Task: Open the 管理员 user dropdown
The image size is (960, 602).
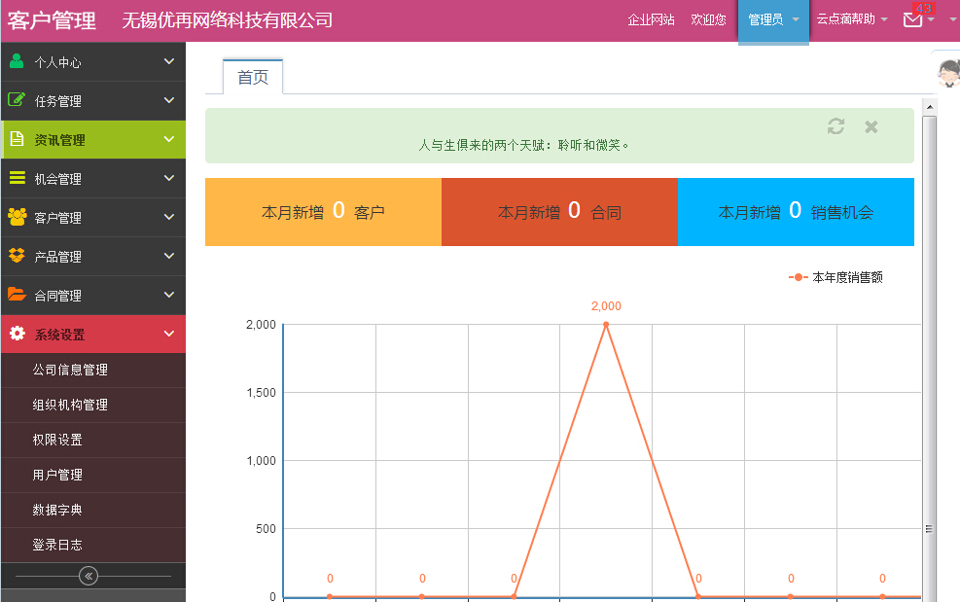Action: pos(773,19)
